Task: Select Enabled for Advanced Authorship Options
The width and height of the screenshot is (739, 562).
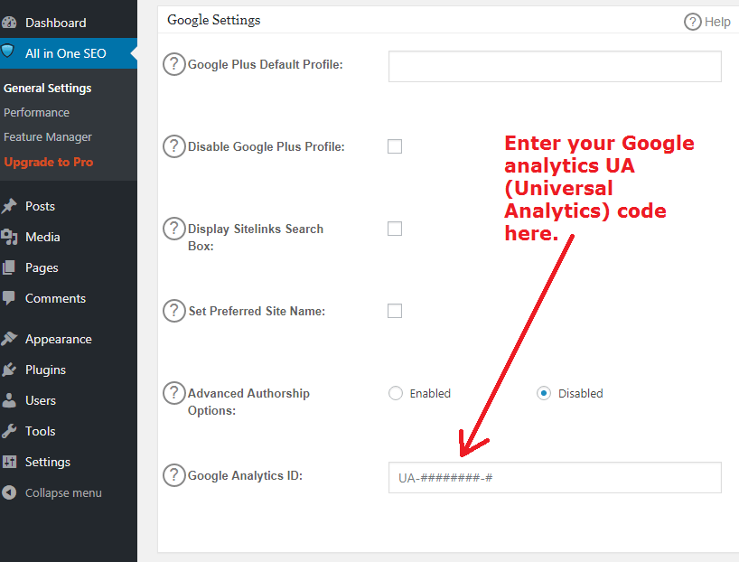Action: click(x=396, y=393)
